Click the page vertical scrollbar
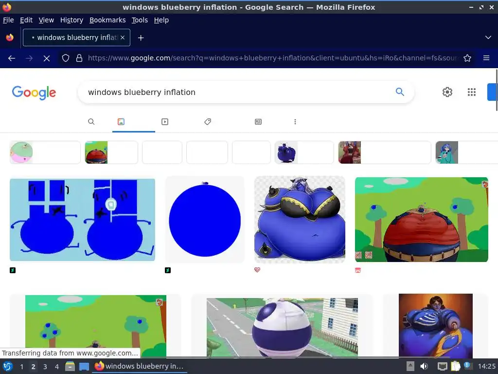498x374 pixels. click(x=497, y=90)
